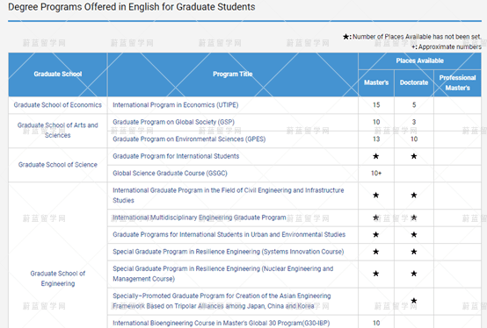Click Doctorate value 10 for GPES

coord(414,139)
